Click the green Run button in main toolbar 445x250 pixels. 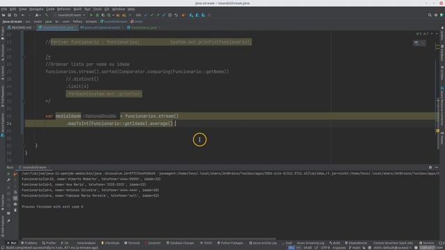tap(91, 15)
